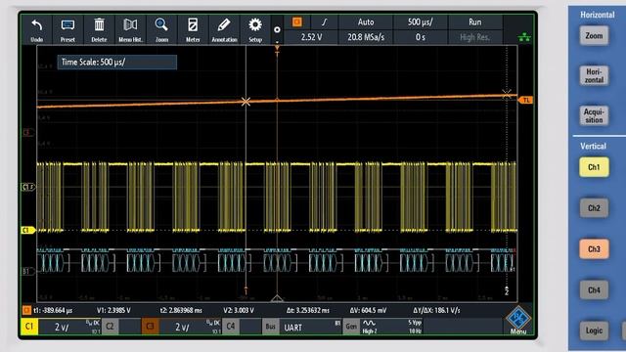Click the Δt: 3.253632 ms readout
This screenshot has height=352, width=626.
tap(308, 310)
